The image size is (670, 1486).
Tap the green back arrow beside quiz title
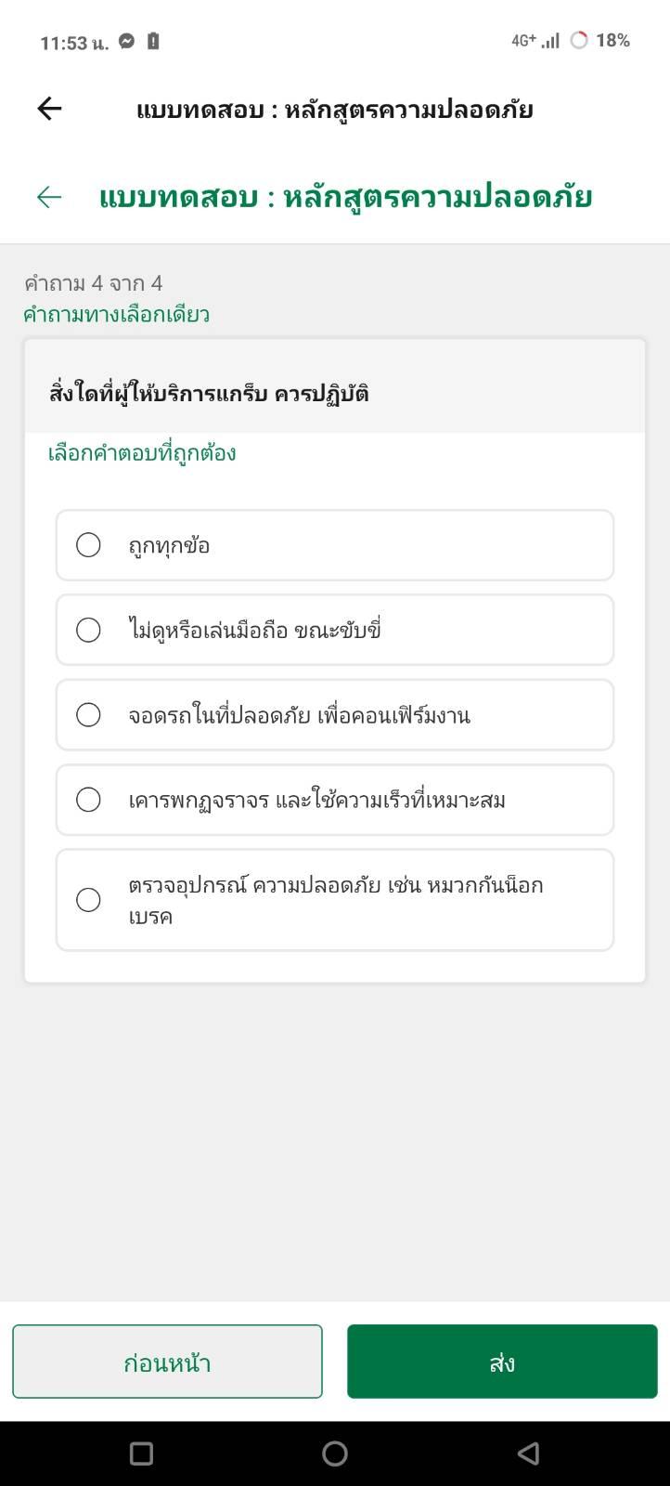pos(49,197)
